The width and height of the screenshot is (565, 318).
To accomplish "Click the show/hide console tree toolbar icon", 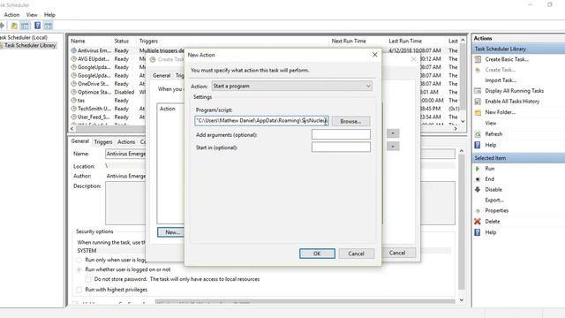I will [25, 26].
